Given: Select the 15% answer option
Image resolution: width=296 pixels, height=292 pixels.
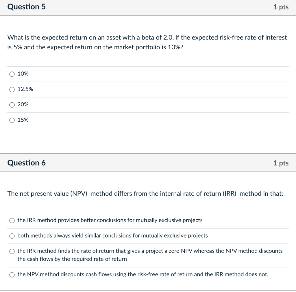Looking at the screenshot, I should [12, 120].
